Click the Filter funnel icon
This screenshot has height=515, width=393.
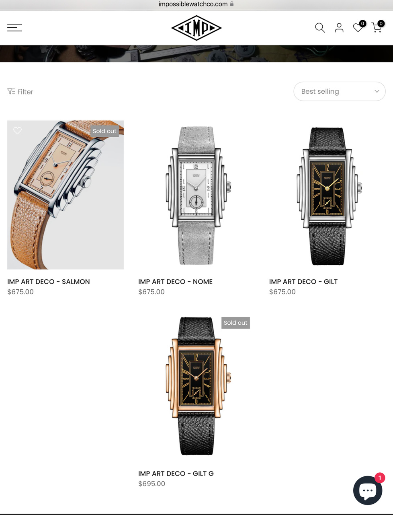click(11, 91)
